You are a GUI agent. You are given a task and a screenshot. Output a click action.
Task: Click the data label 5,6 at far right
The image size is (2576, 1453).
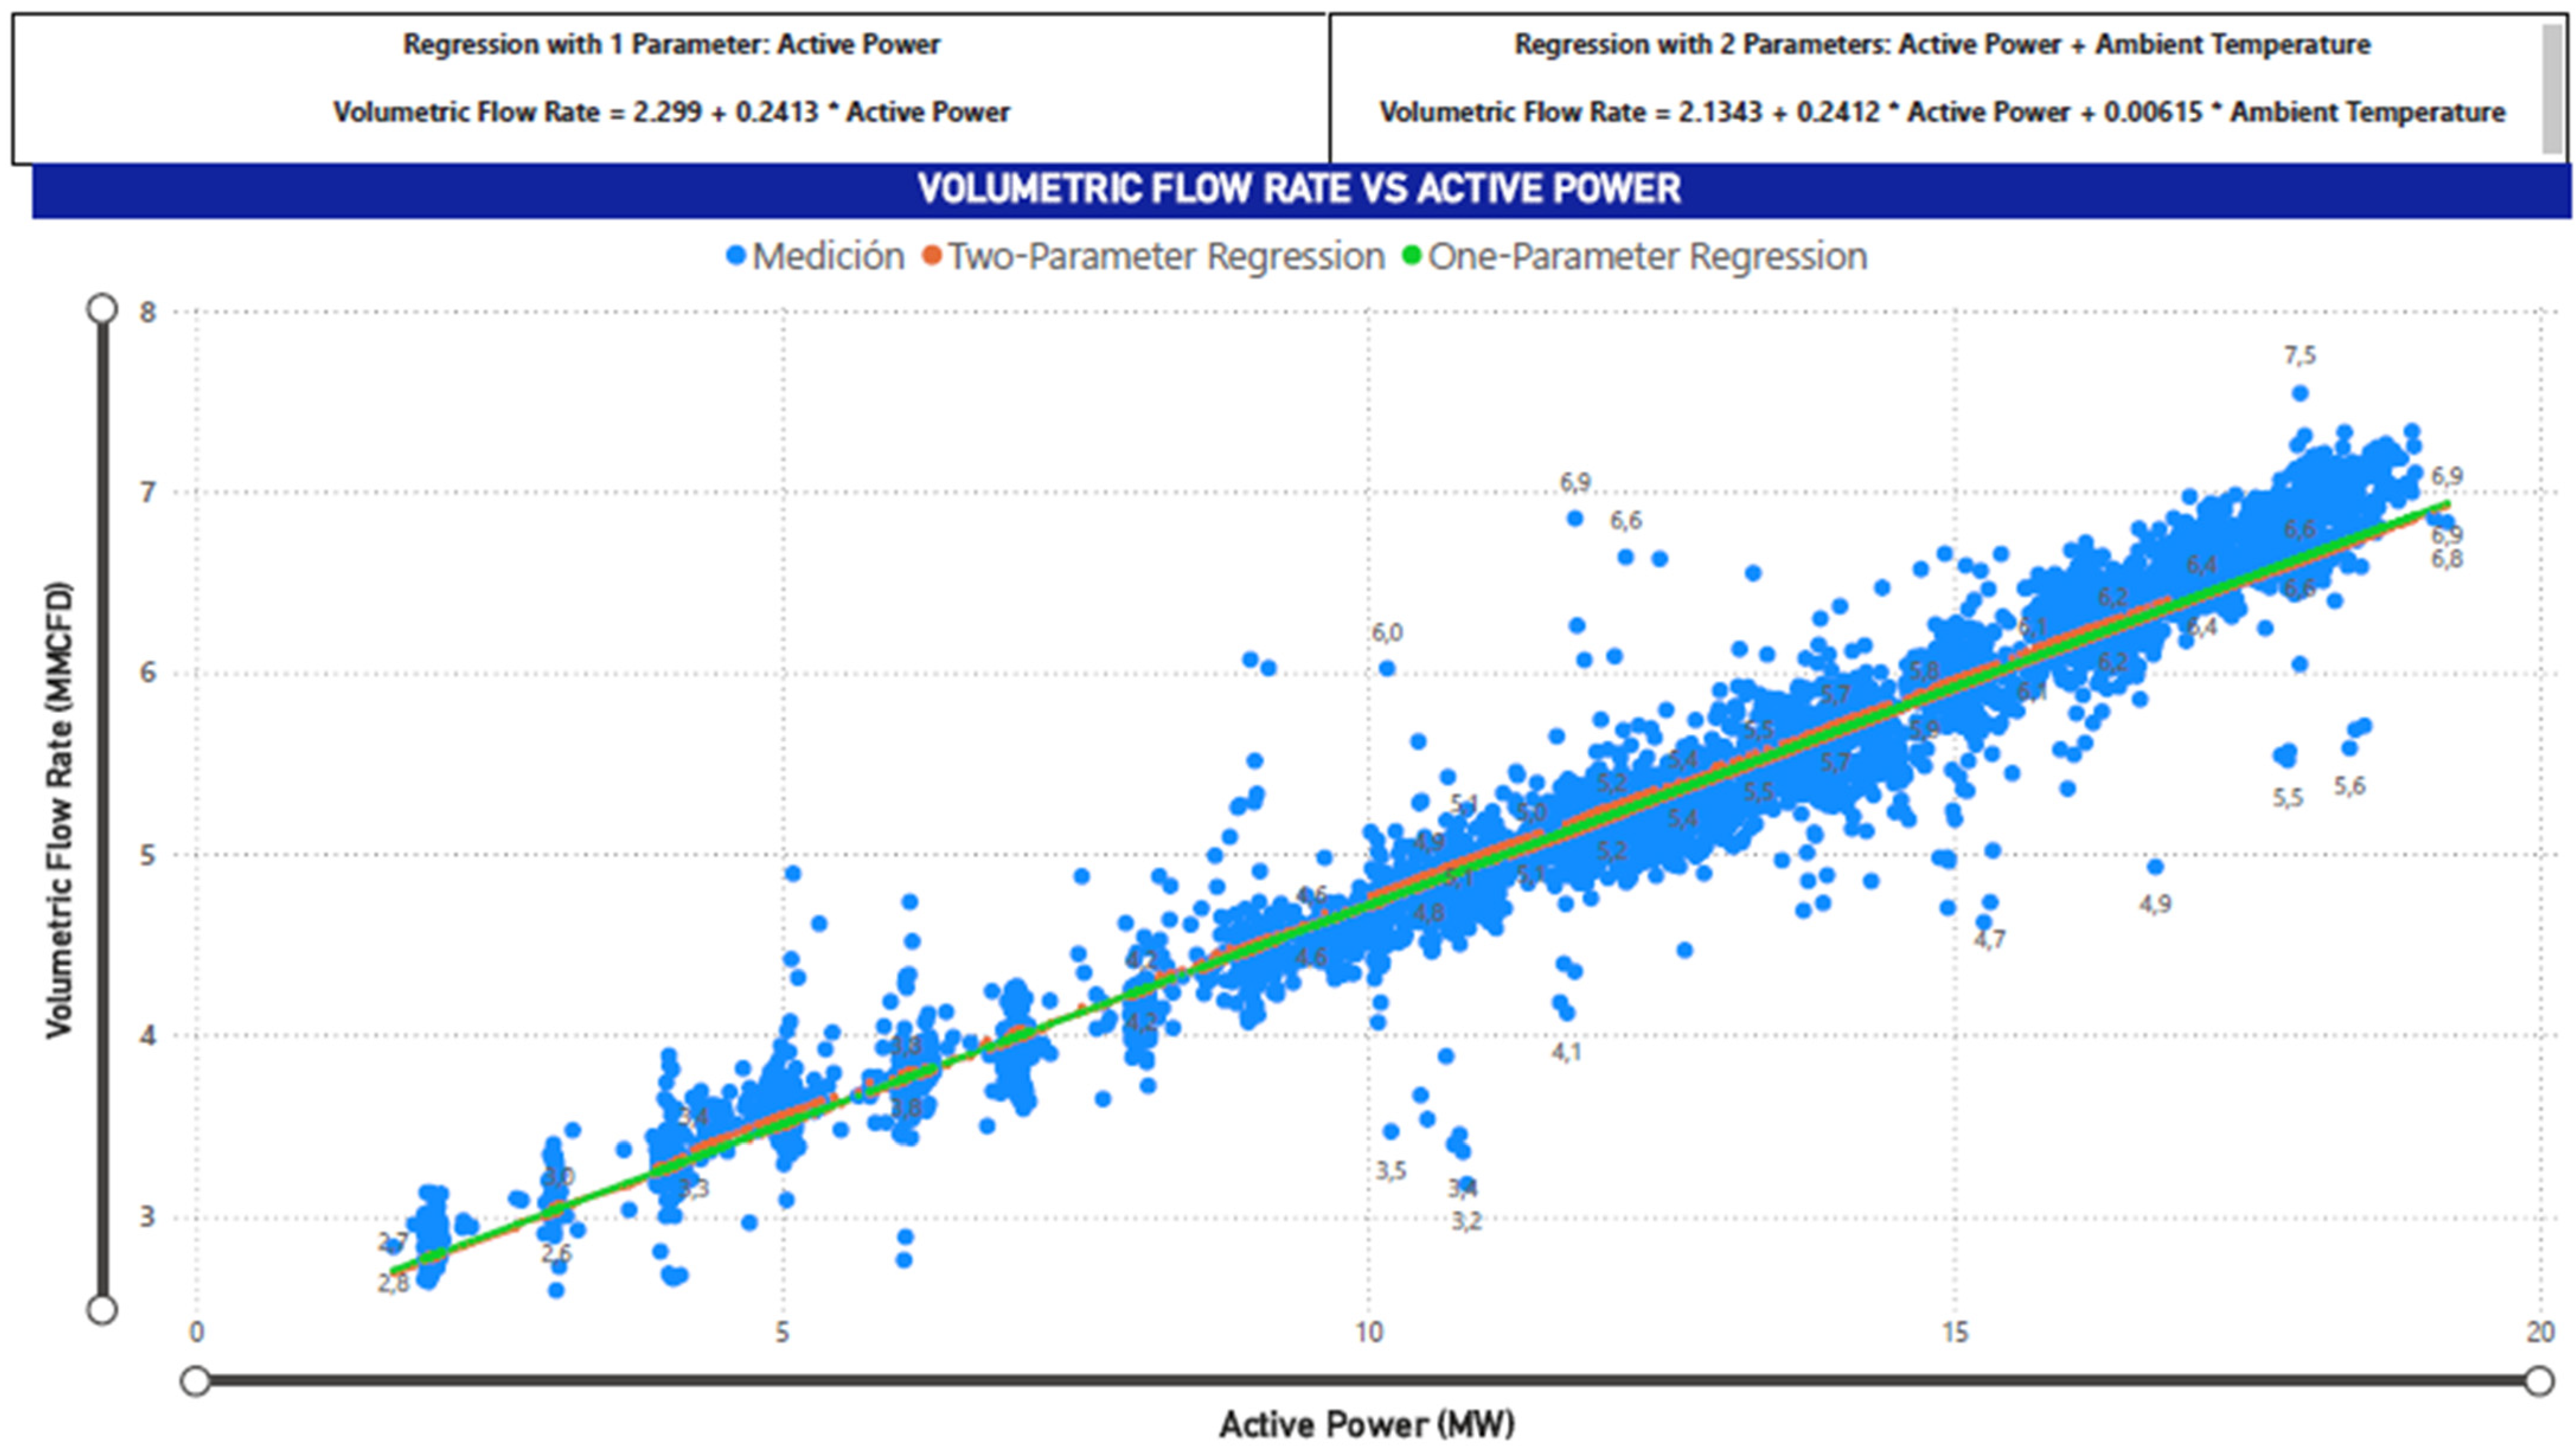(2350, 787)
